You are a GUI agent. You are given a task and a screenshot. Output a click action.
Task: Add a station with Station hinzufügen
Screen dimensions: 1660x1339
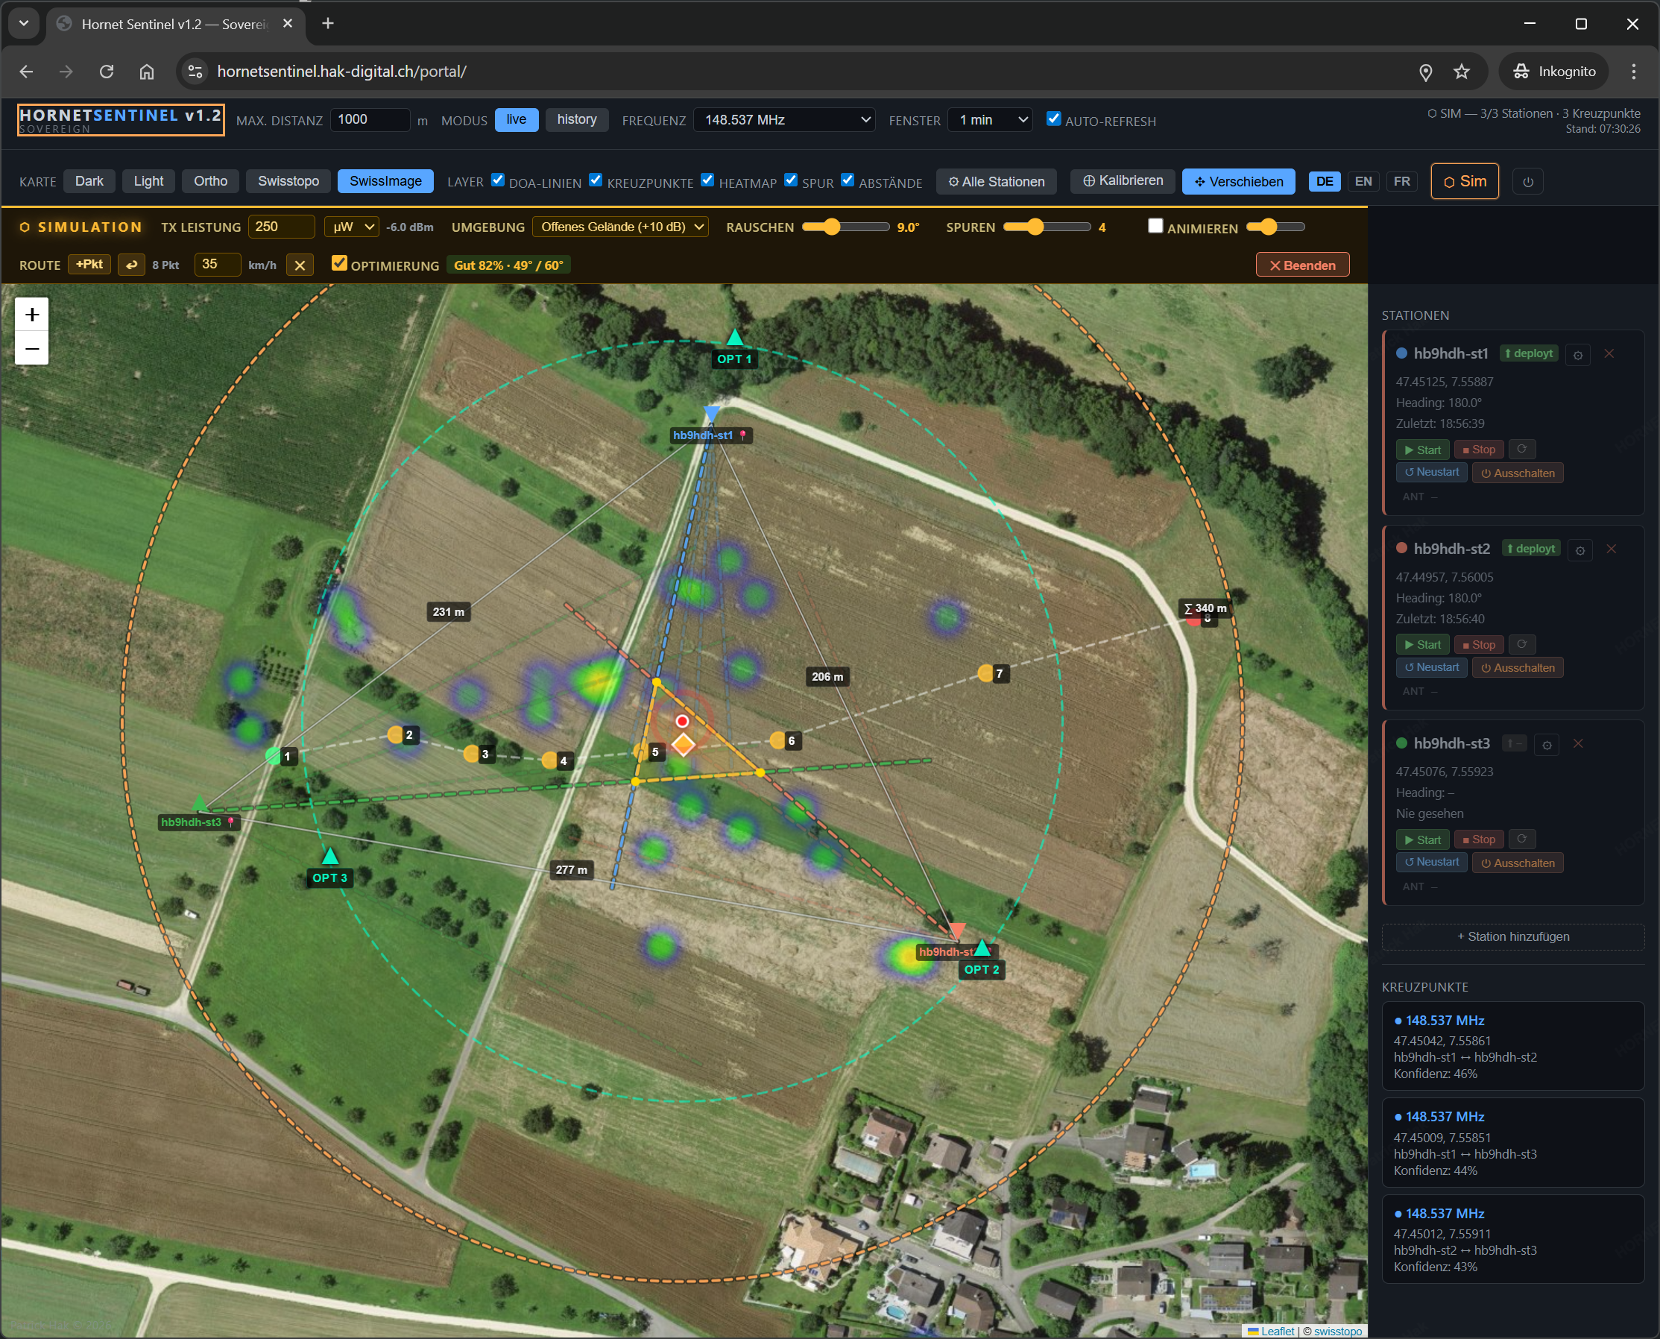1512,936
